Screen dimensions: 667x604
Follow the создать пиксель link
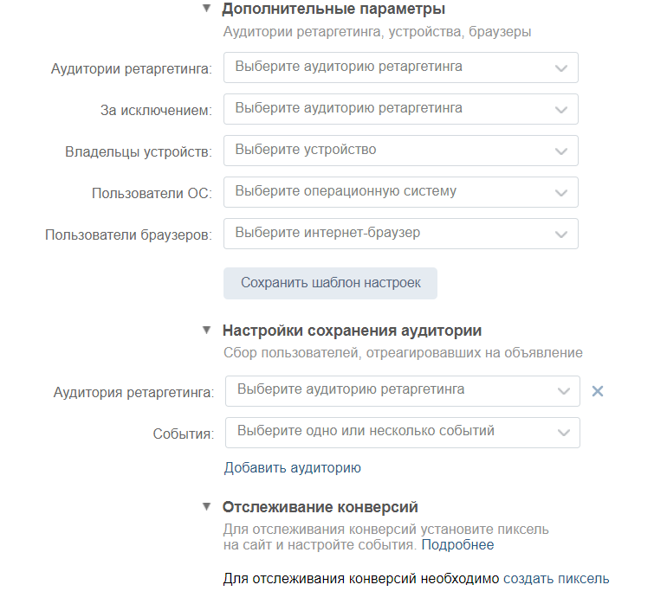pyautogui.click(x=556, y=579)
